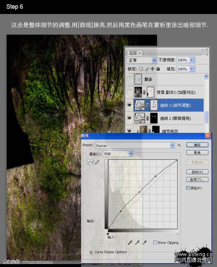The image size is (217, 267).
Task: Select the pencil draw-curve tool
Action: click(x=97, y=162)
